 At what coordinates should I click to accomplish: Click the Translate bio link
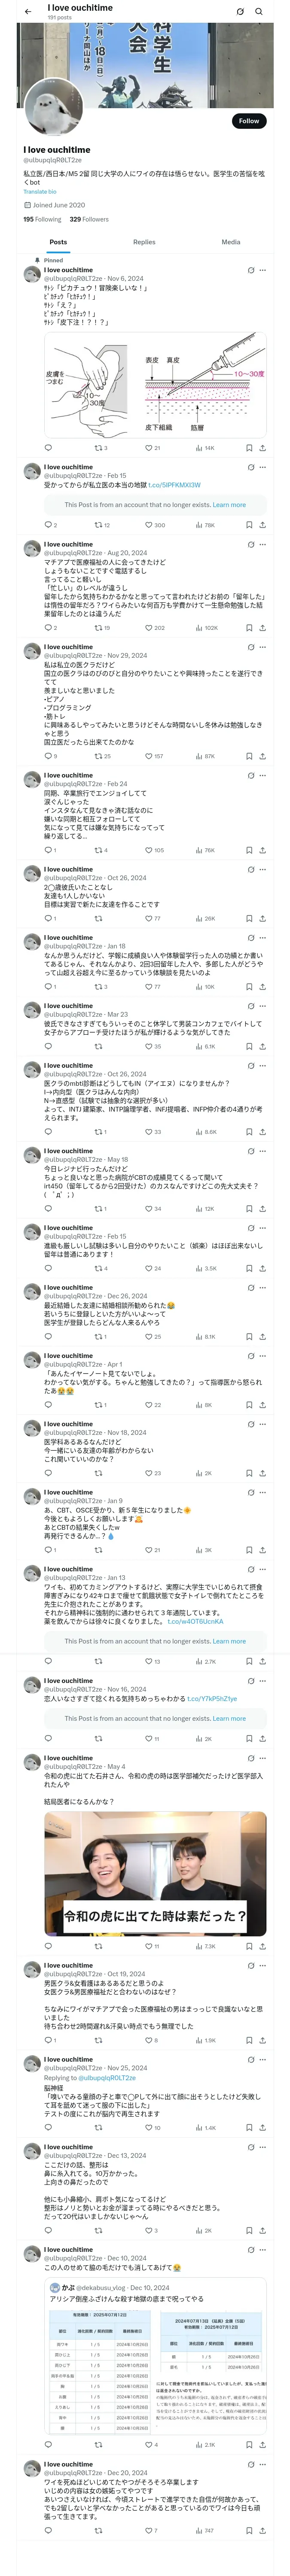coord(40,192)
